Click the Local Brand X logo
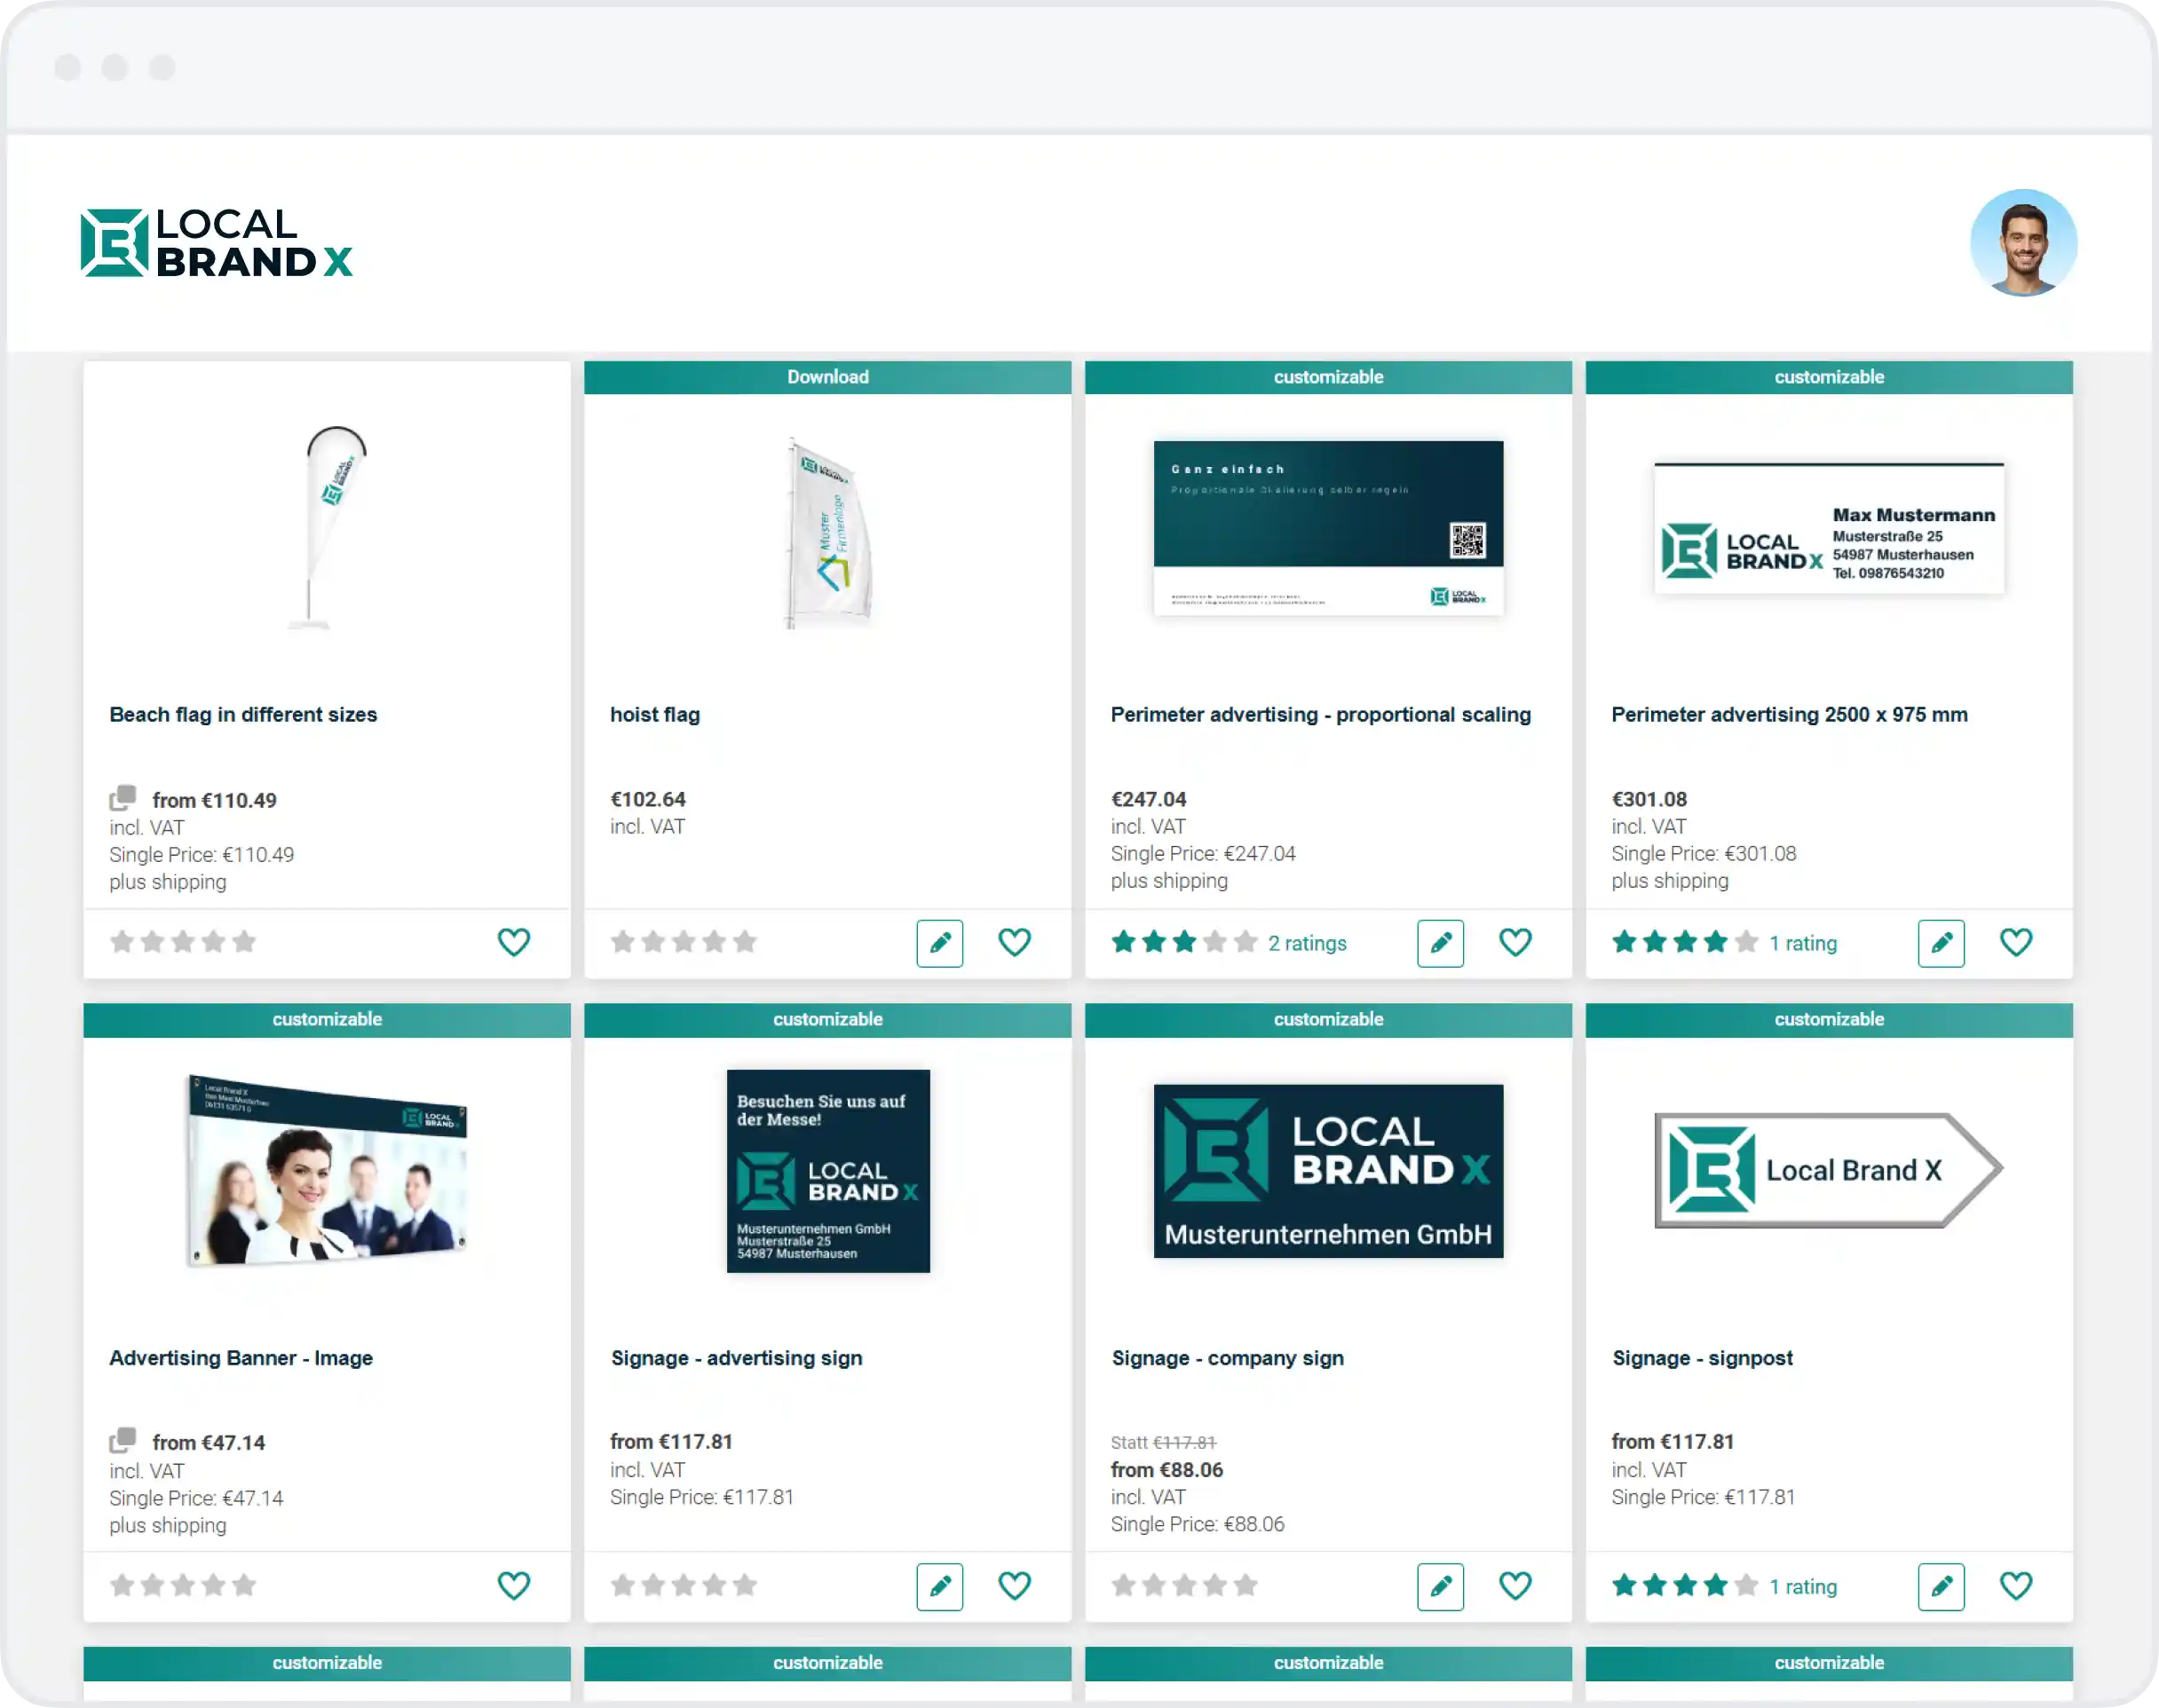2159x1708 pixels. [216, 243]
